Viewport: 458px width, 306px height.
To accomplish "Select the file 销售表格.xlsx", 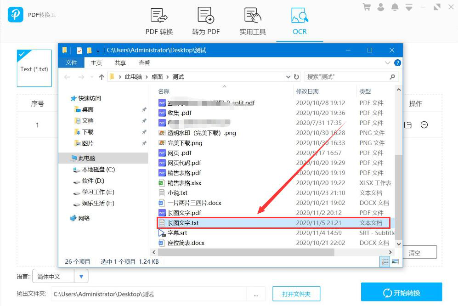I will tap(184, 183).
